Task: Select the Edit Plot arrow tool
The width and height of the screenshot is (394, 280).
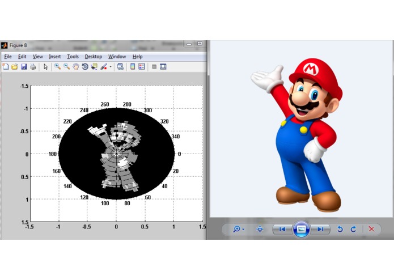Action: coord(45,66)
